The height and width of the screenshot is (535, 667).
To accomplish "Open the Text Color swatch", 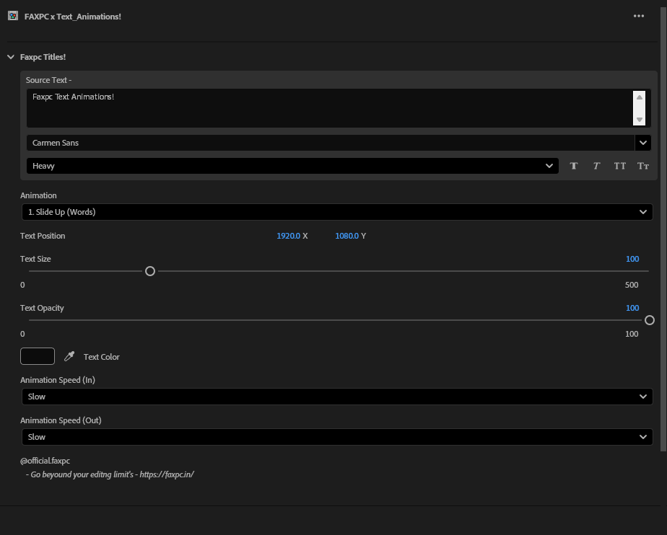I will click(x=38, y=356).
